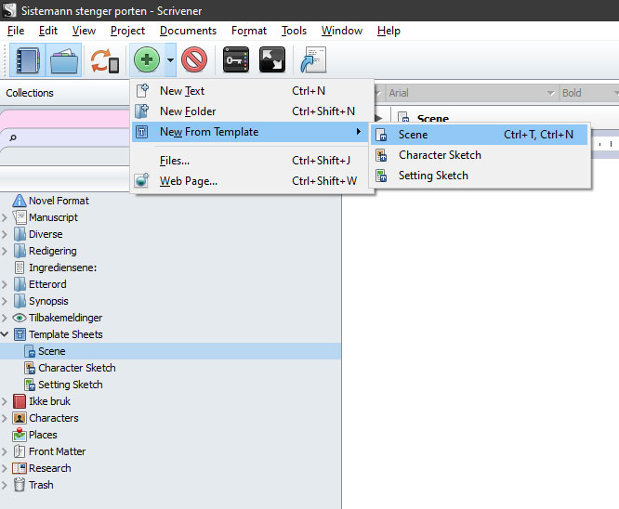The width and height of the screenshot is (619, 509).
Task: Click the Compile export arrow icon
Action: pyautogui.click(x=313, y=60)
